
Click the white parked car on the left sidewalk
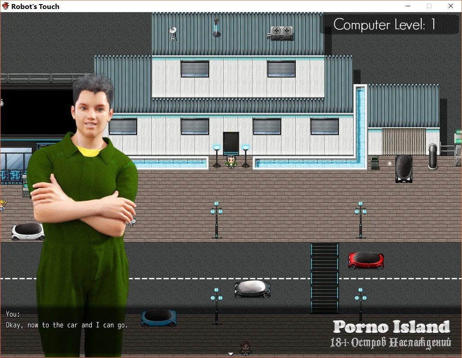[28, 231]
